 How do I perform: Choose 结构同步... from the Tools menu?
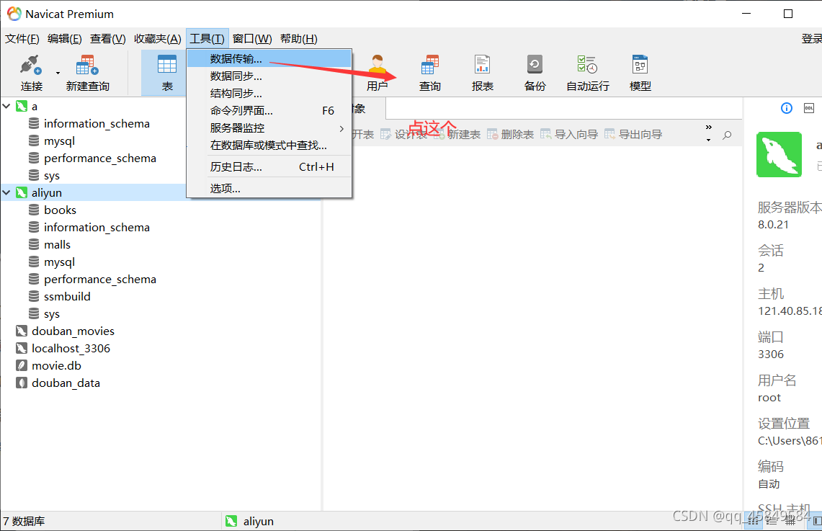pos(269,94)
